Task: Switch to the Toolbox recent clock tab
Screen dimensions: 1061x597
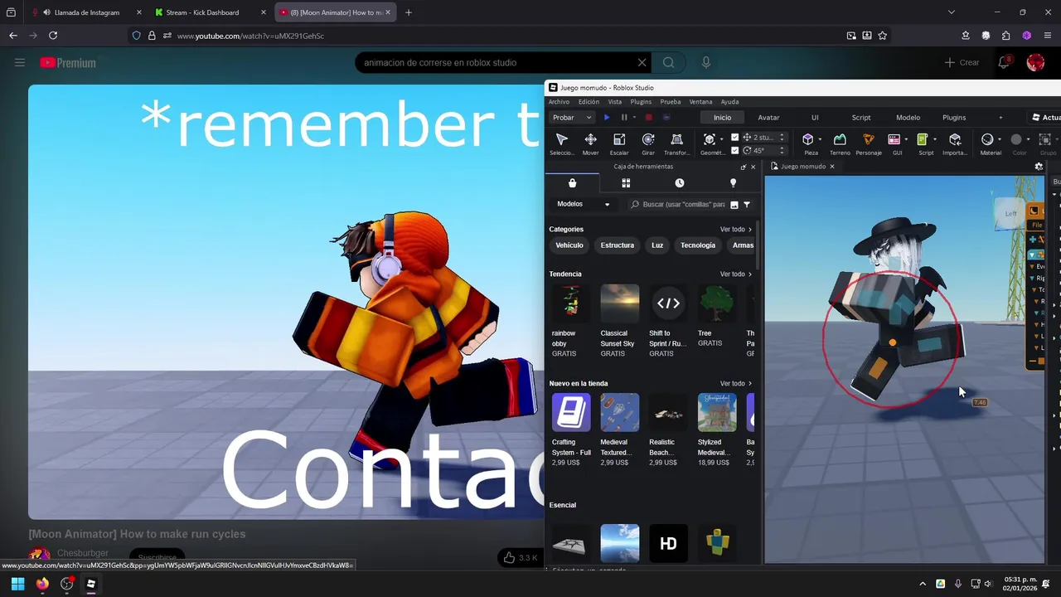Action: 680,183
